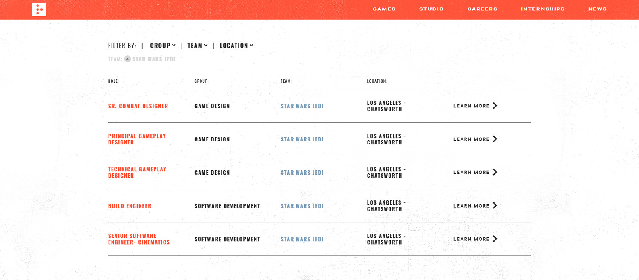Image resolution: width=639 pixels, height=280 pixels.
Task: Click arrow icon for Principal Gameplay Designer
Action: pyautogui.click(x=495, y=139)
